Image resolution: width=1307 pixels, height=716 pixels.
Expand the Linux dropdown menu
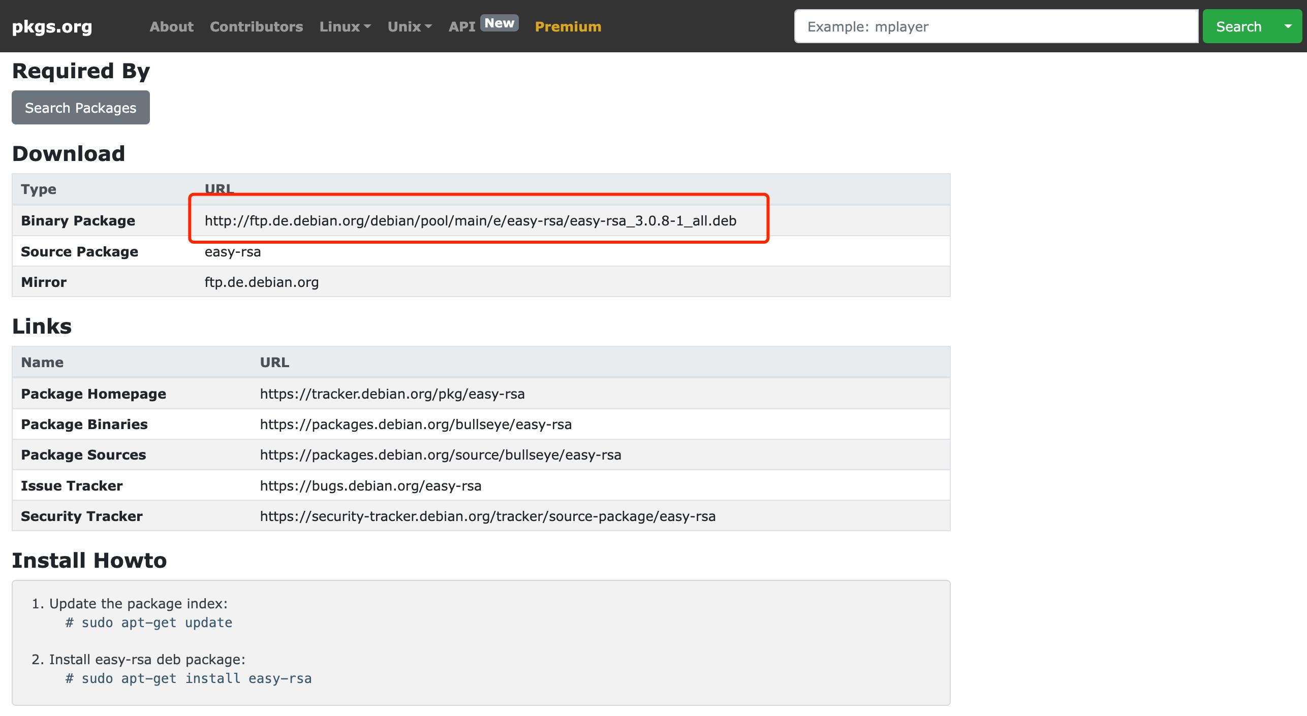[x=345, y=26]
